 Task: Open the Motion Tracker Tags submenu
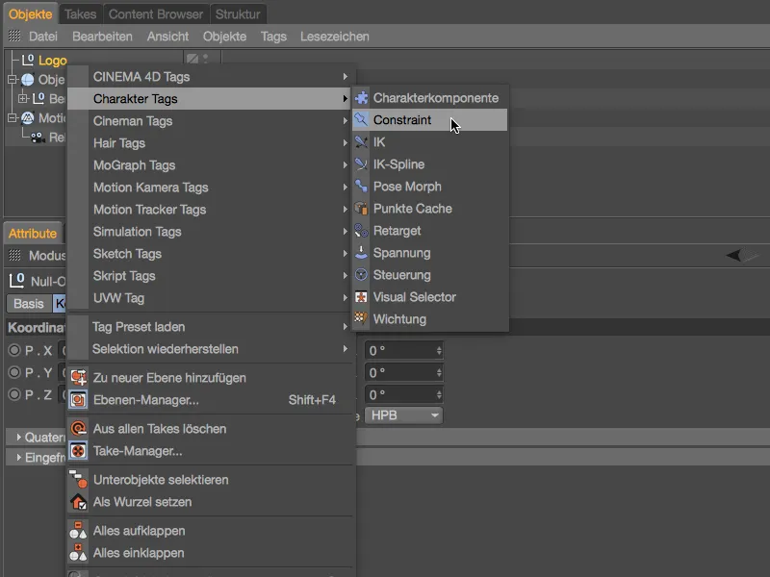[x=210, y=209]
